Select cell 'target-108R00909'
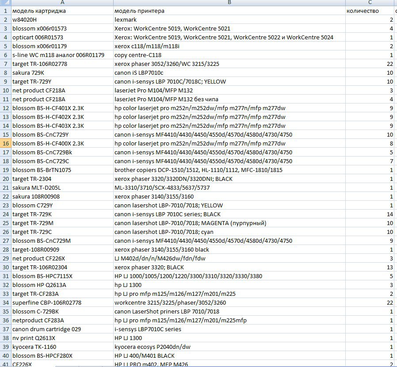 (62, 250)
